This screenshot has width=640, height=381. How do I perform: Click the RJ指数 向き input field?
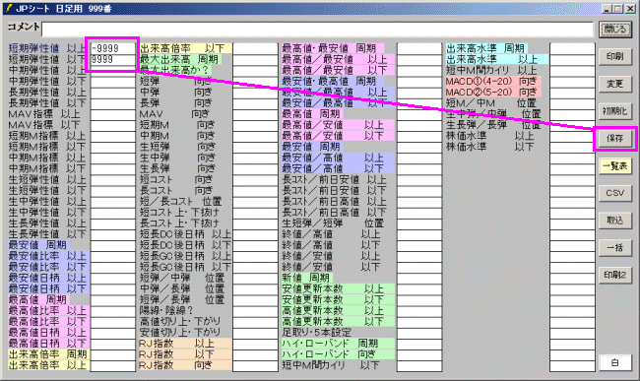click(256, 366)
